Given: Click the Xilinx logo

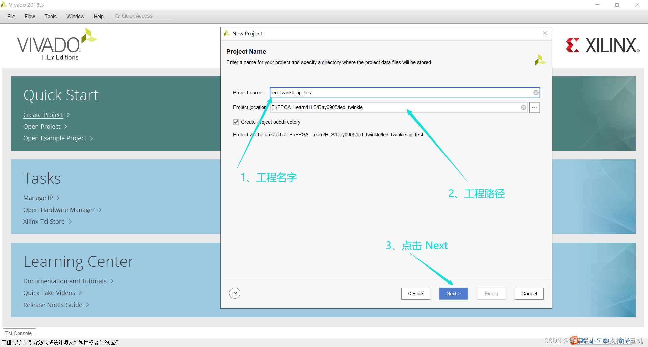Looking at the screenshot, I should pyautogui.click(x=603, y=45).
